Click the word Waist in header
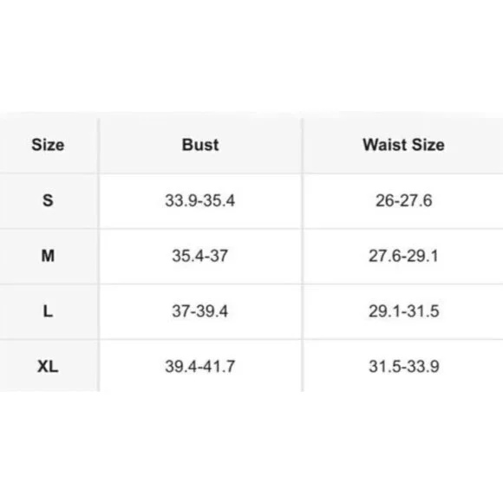 pos(385,145)
